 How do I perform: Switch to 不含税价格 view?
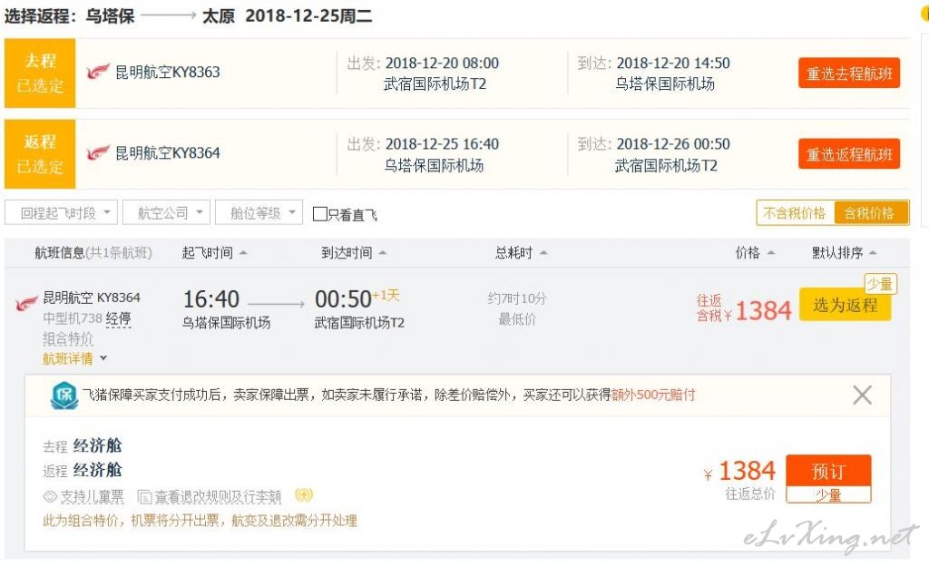click(x=795, y=213)
